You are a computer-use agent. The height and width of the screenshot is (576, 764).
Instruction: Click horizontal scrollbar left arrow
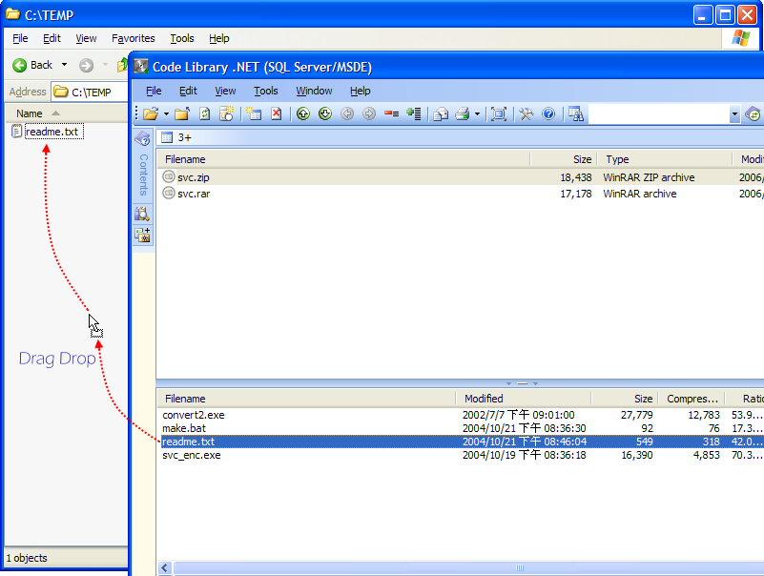pos(165,567)
